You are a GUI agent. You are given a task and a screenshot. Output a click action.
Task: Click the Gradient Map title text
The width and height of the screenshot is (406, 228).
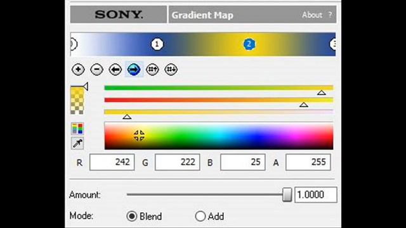coord(202,15)
